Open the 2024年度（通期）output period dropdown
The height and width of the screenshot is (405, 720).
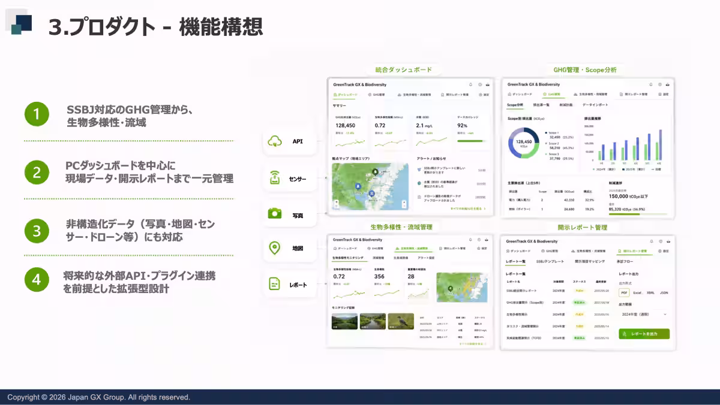click(x=644, y=314)
